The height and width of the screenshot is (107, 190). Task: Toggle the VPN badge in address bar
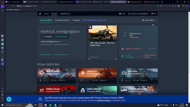pos(18,6)
